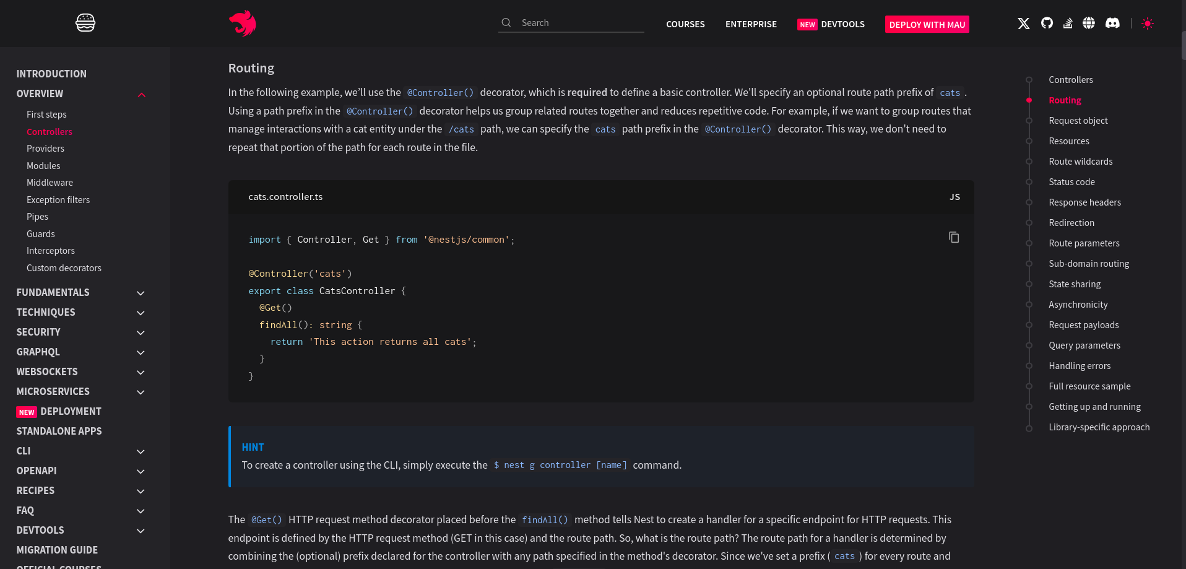Go to the Middleware page
Viewport: 1186px width, 569px height.
click(x=50, y=182)
